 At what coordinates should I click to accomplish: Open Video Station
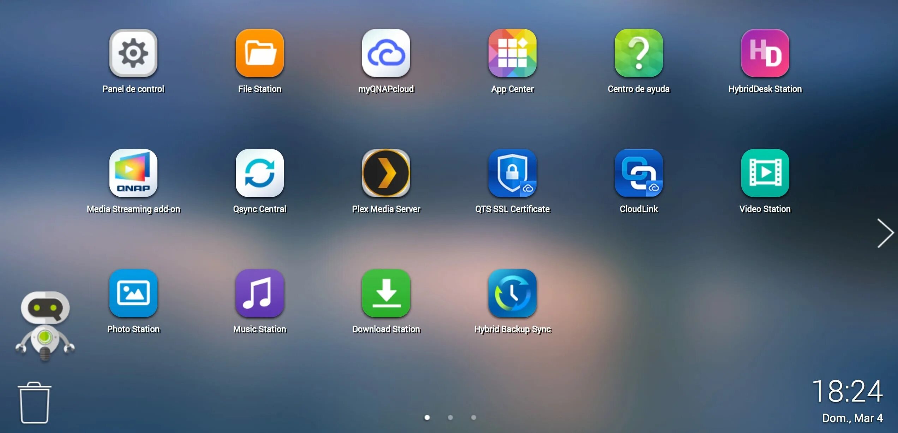click(765, 173)
